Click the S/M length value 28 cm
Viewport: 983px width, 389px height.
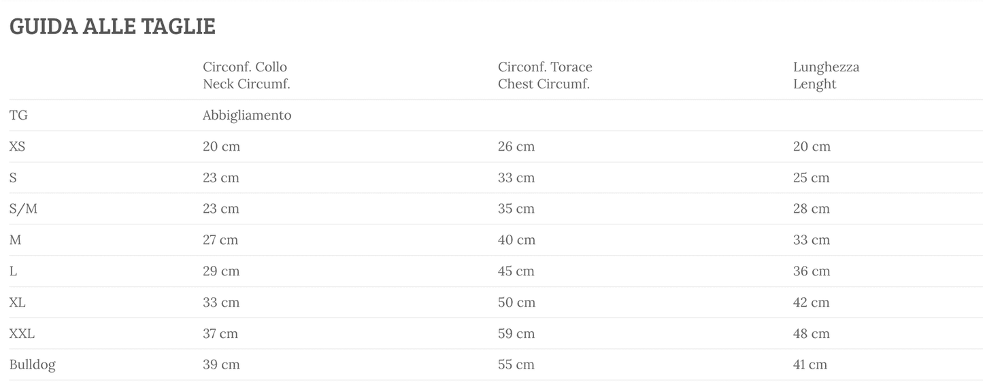(x=812, y=209)
